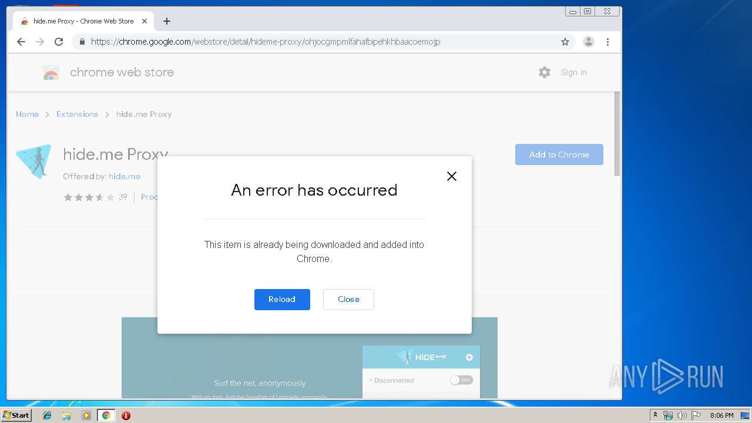The height and width of the screenshot is (423, 752).
Task: Reload the page with the refresh icon
Action: tap(59, 42)
